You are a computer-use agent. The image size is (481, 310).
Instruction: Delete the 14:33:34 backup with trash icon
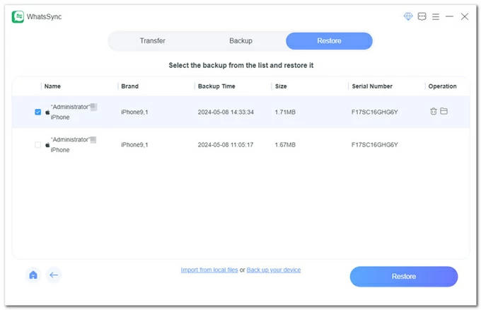(434, 111)
